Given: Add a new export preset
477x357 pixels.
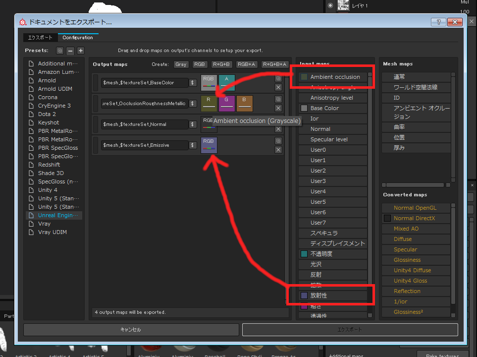Looking at the screenshot, I should (80, 50).
